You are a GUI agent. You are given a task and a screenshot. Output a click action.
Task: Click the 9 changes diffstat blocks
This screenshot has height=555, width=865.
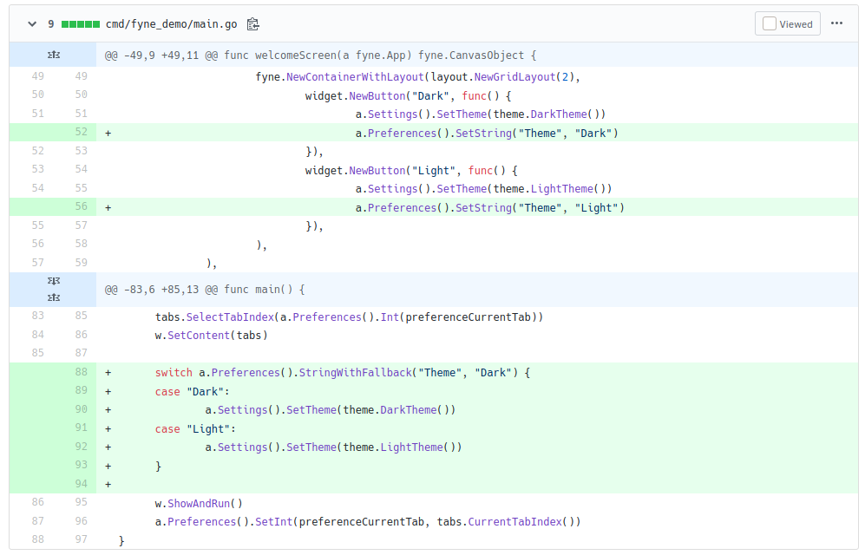click(81, 24)
